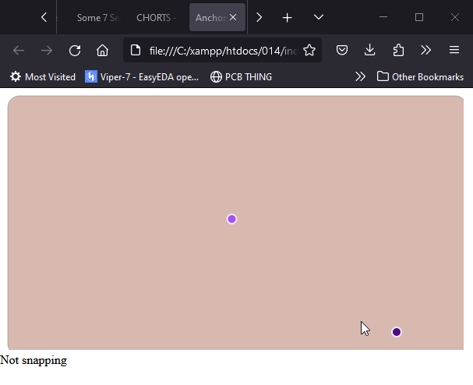Minimize the Firefox window
The width and height of the screenshot is (473, 385).
pyautogui.click(x=383, y=17)
